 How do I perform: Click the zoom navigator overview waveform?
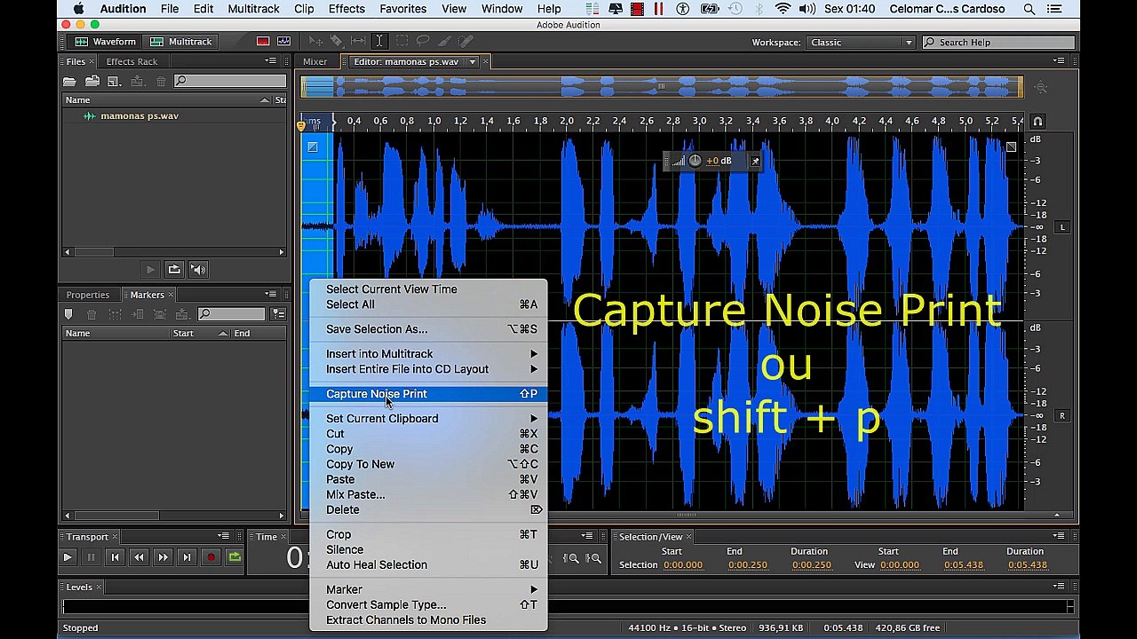click(x=662, y=87)
